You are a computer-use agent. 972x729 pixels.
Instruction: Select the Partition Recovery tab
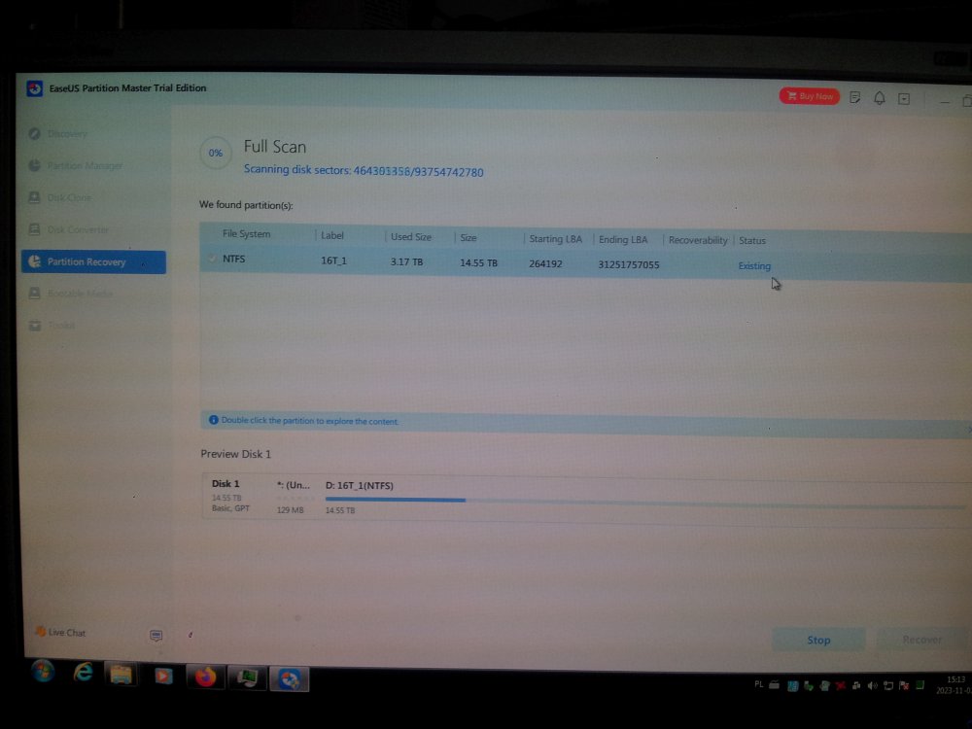pos(93,262)
